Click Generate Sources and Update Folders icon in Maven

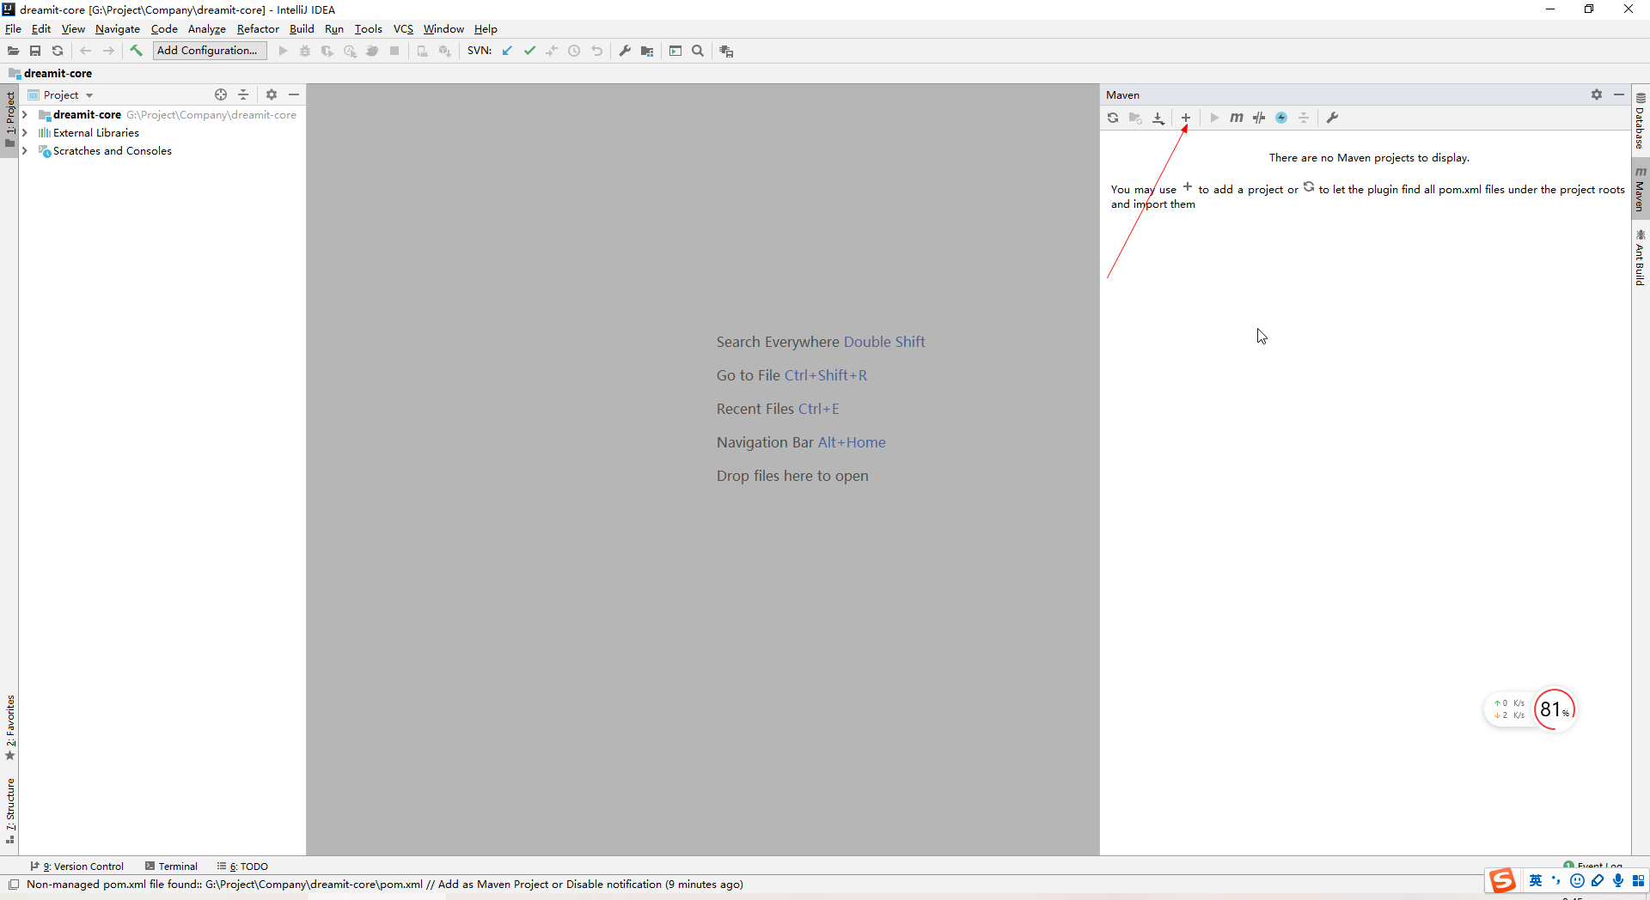coord(1135,118)
